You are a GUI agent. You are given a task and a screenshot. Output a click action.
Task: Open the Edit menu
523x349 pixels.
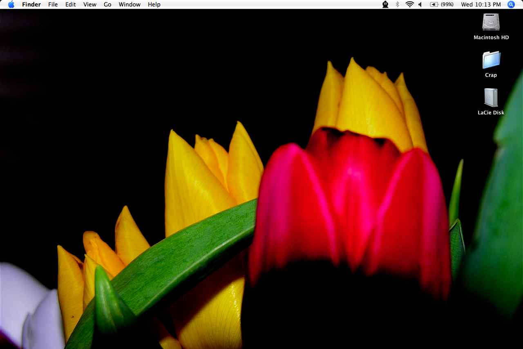(71, 4)
